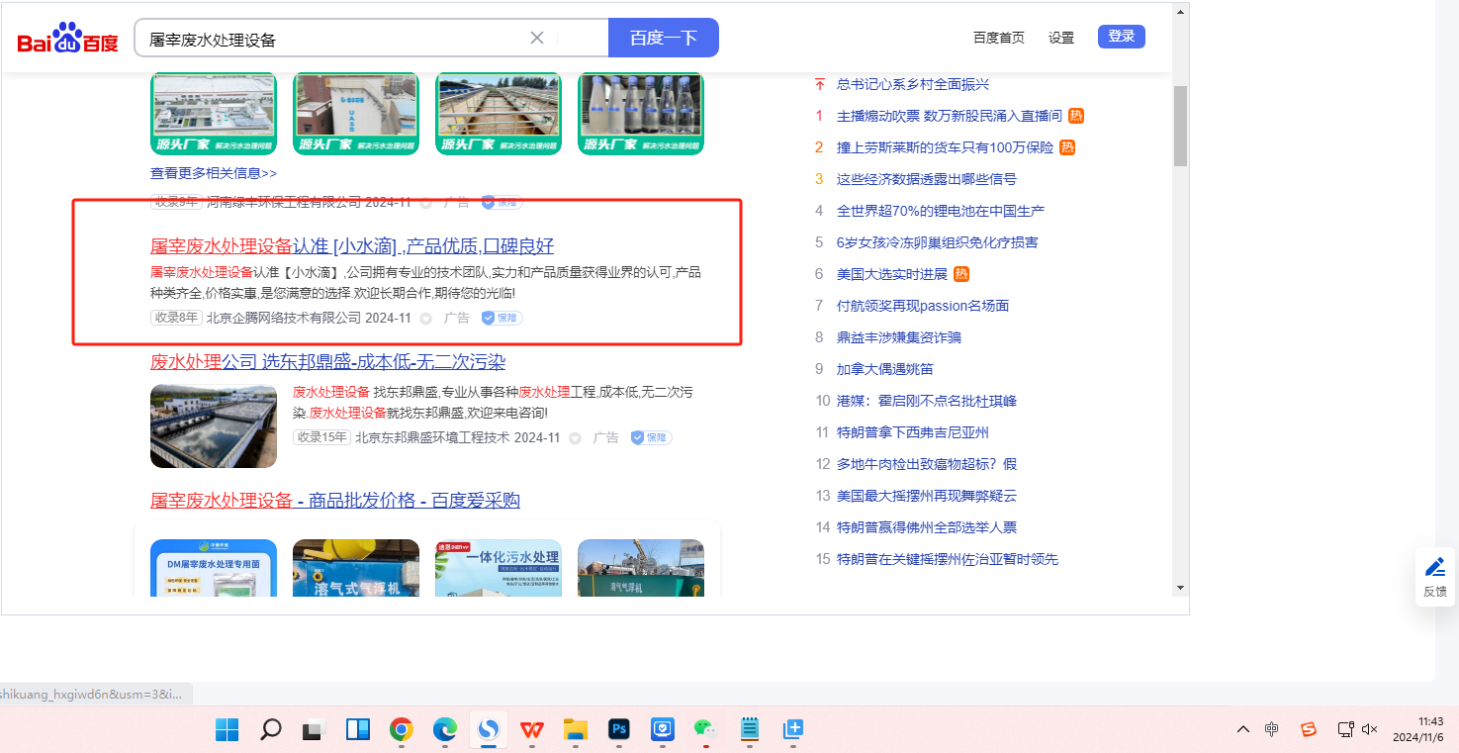Clear the search box with X icon

click(537, 38)
